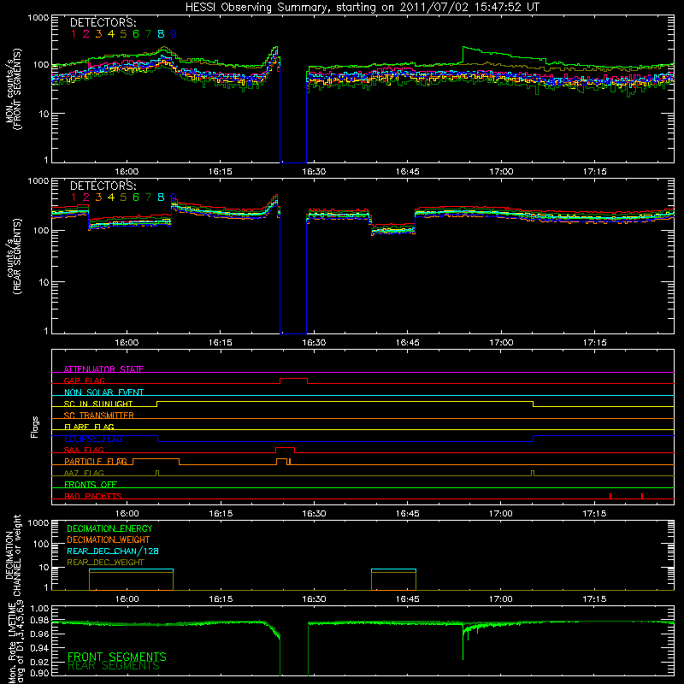Click the raised SAA_FLAG pulse near 16:25
Screen dimensions: 684x684
285,448
